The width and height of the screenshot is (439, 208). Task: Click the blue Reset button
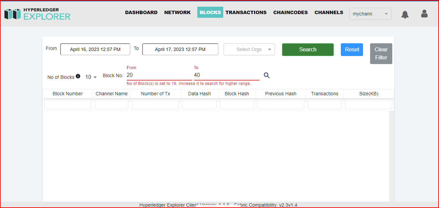click(x=352, y=50)
